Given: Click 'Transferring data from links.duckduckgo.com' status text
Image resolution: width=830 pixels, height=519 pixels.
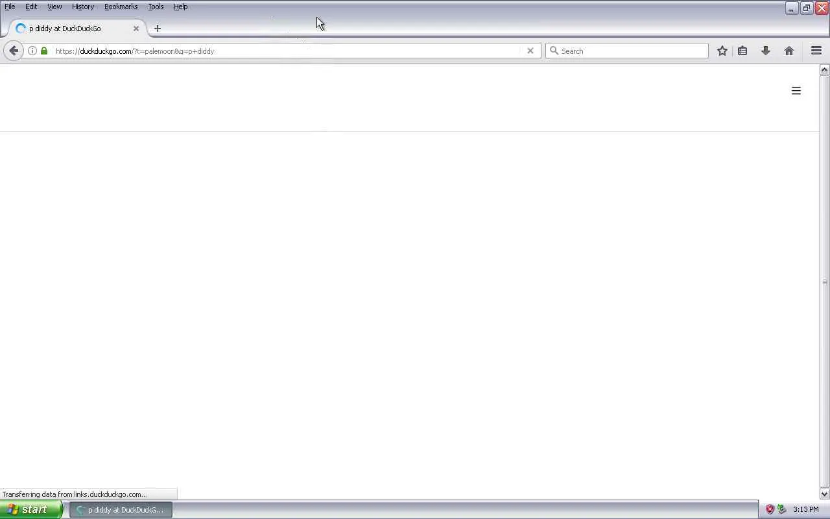Looking at the screenshot, I should point(75,494).
